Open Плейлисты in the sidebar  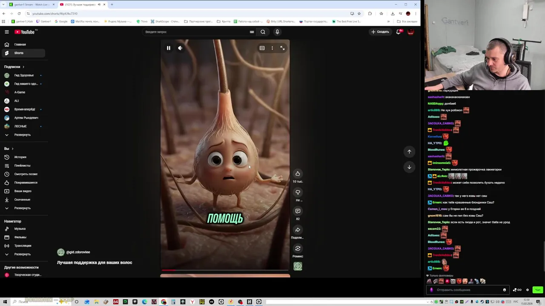tap(23, 166)
